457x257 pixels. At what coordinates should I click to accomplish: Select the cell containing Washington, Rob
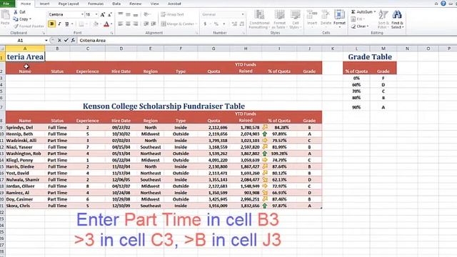[x=25, y=153]
